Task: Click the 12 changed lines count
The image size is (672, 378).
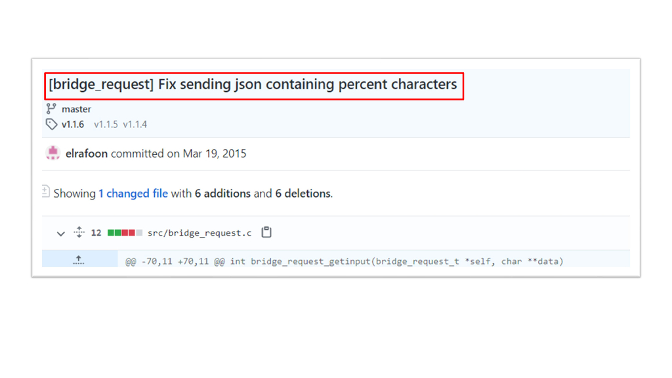Action: click(96, 233)
